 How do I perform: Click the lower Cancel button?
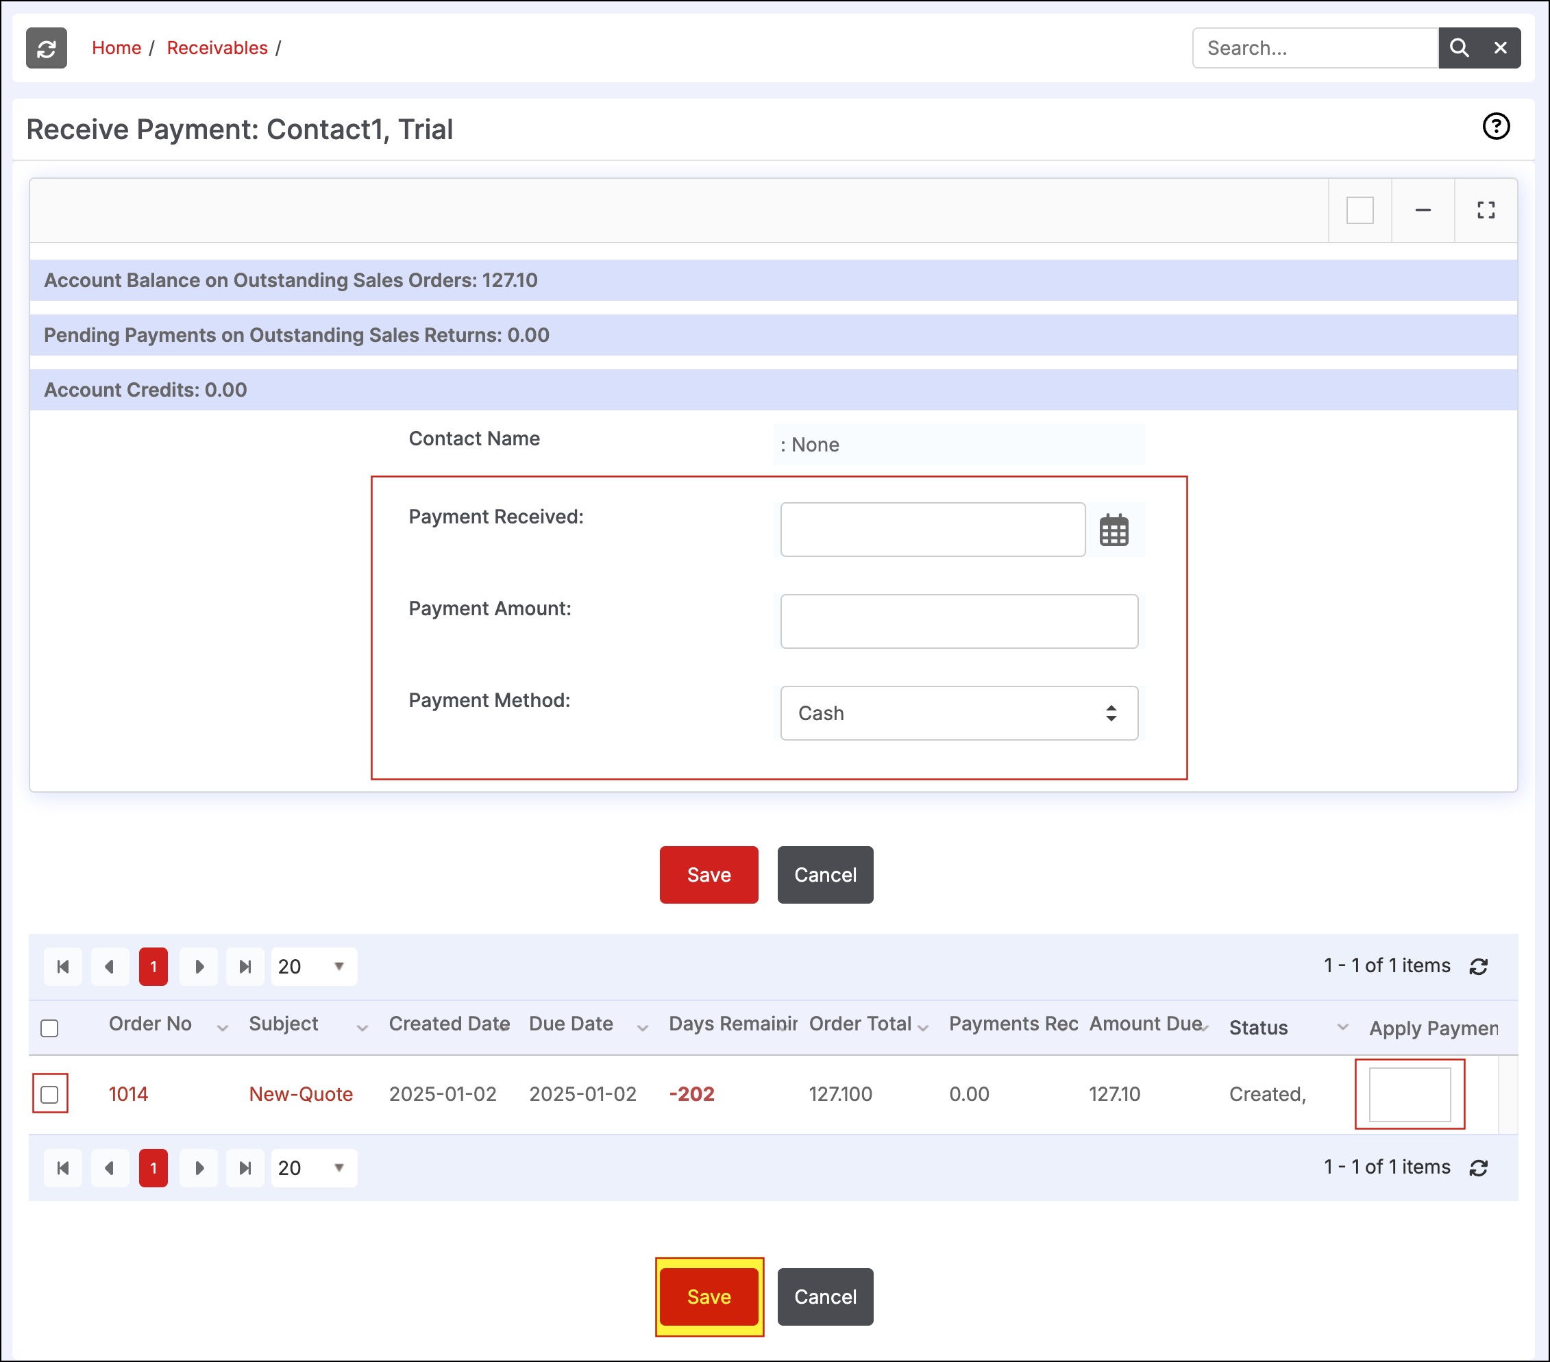tap(825, 1297)
